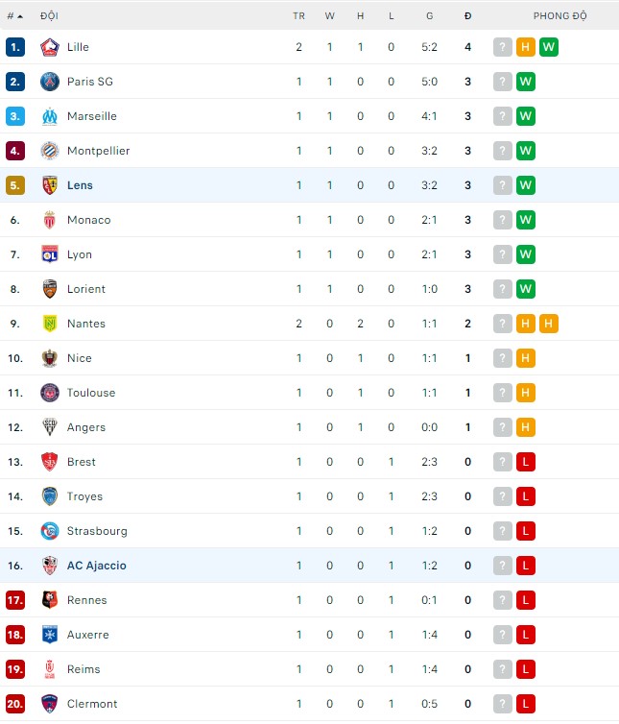Screen dimensions: 619x724
Task: Click the Monaco club logo
Action: coord(50,220)
